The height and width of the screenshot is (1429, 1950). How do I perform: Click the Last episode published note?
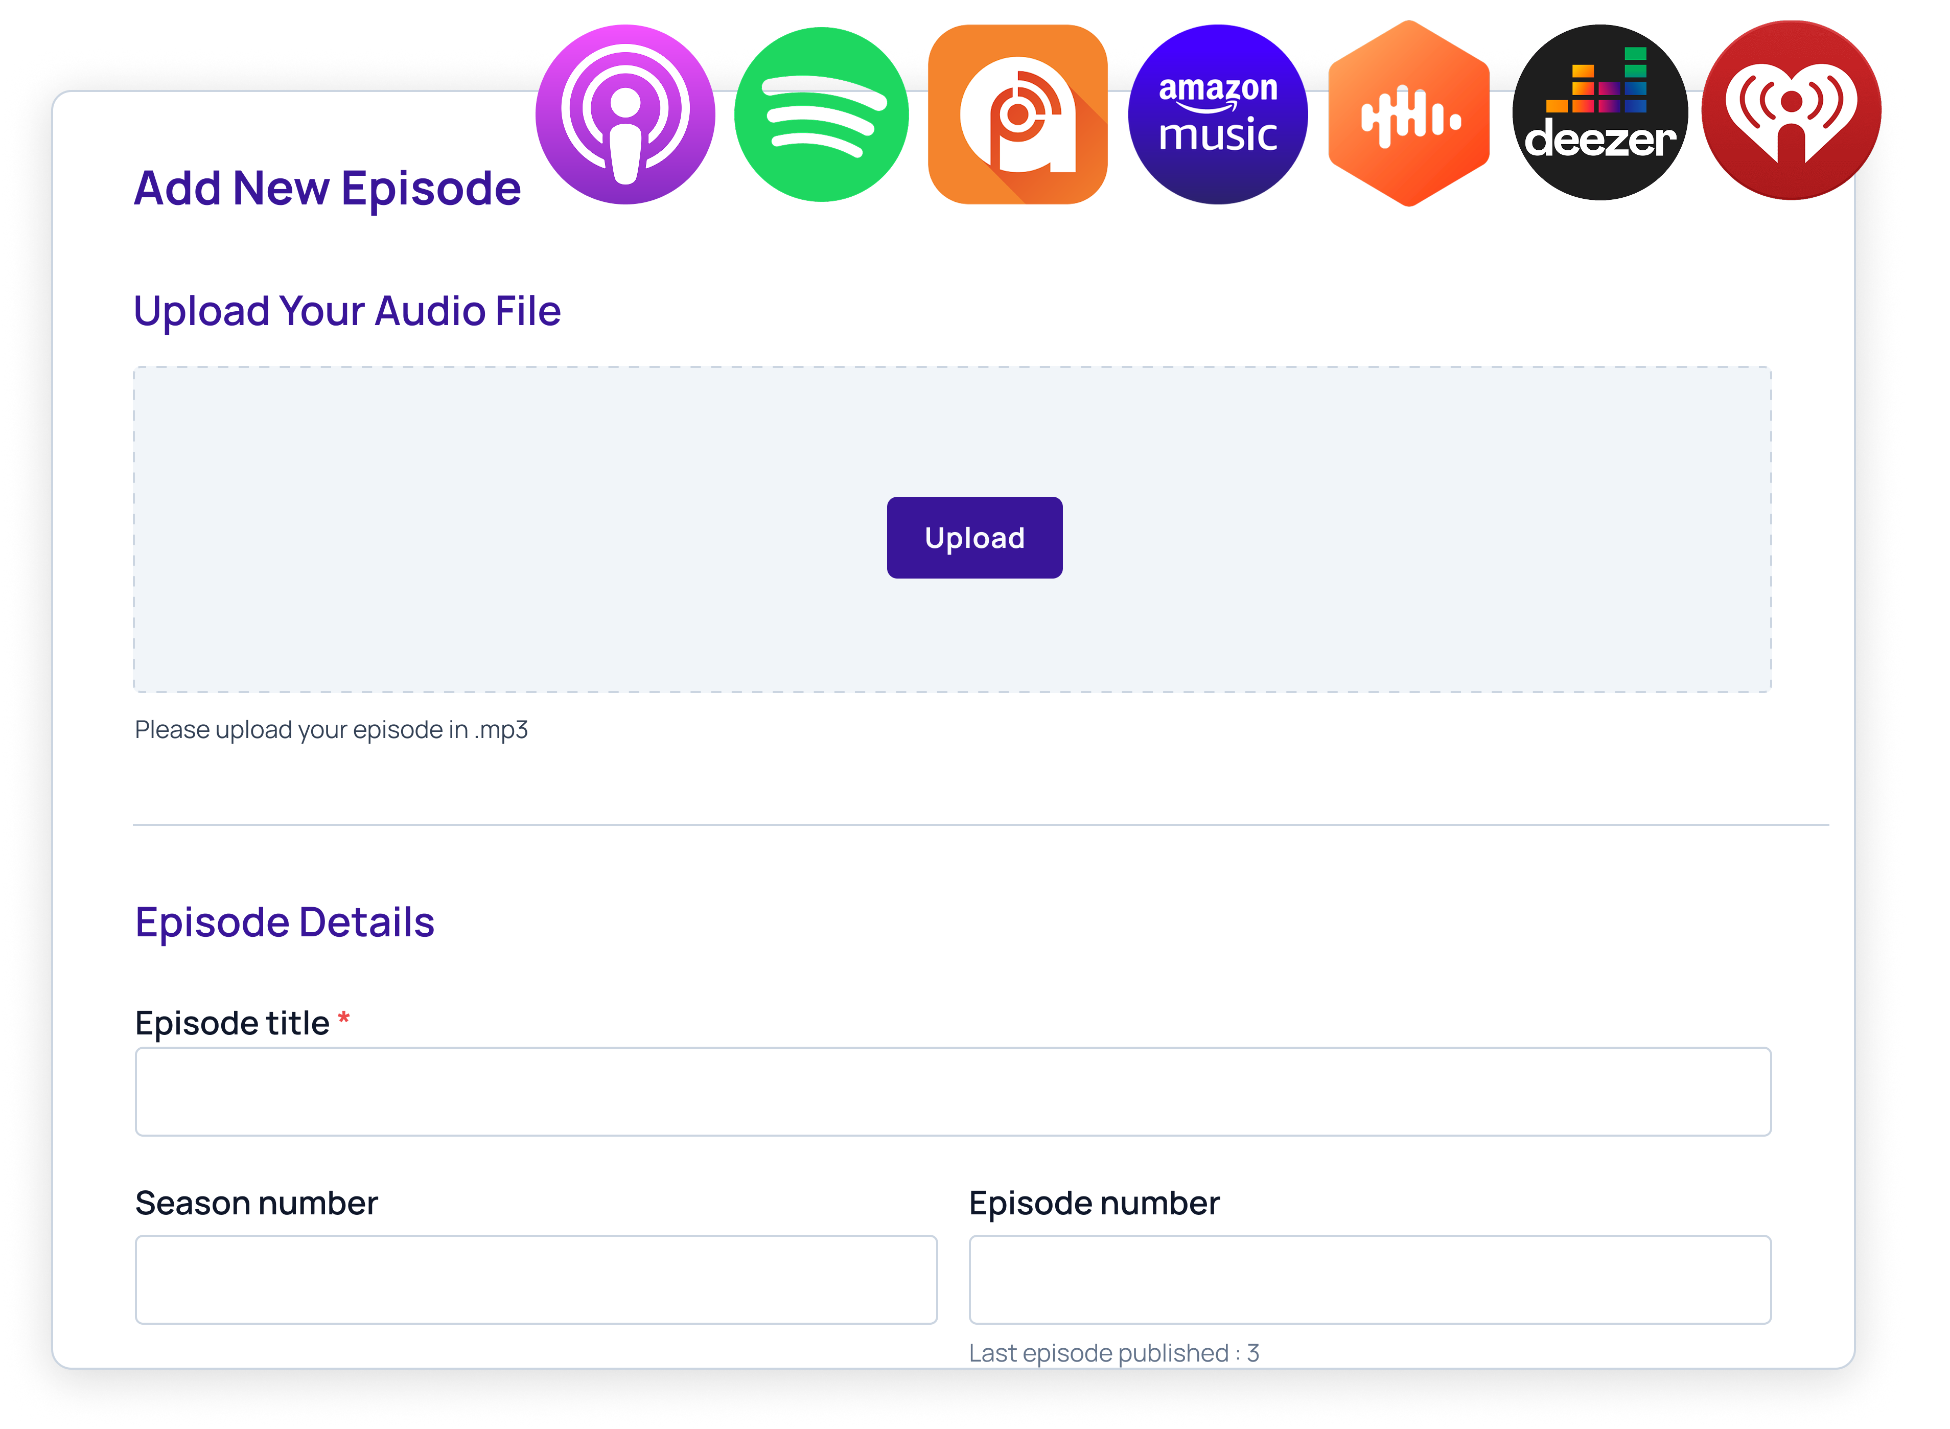tap(1113, 1353)
